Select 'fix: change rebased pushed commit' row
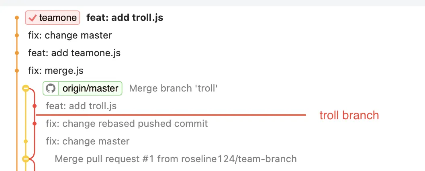Screen dimensions: 425x171 coord(127,124)
